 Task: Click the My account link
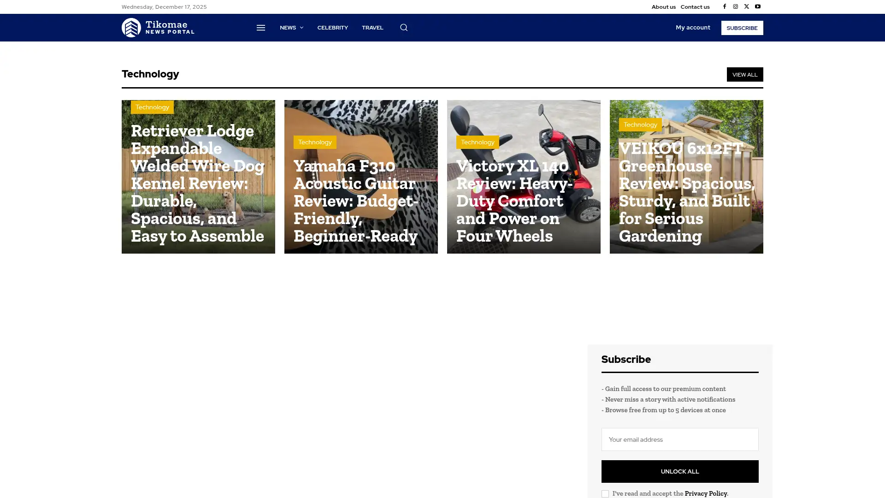point(693,27)
